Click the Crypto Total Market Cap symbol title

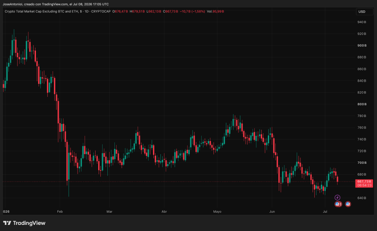click(41, 11)
